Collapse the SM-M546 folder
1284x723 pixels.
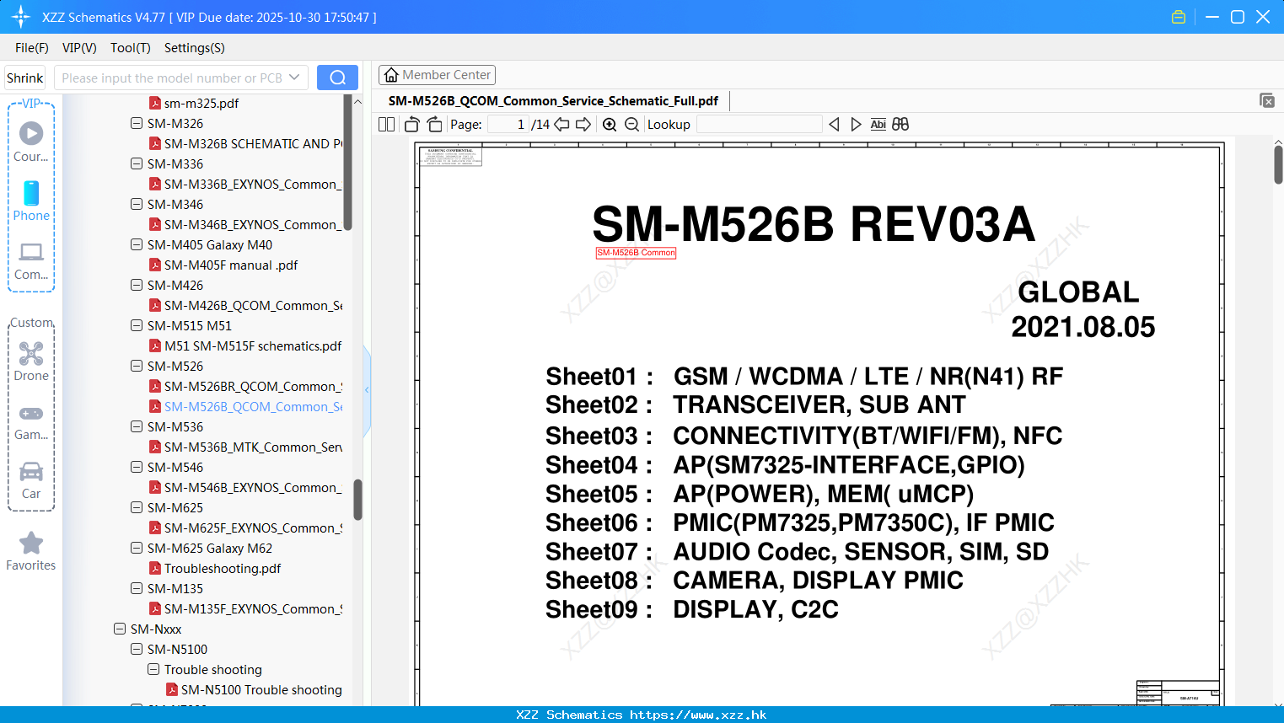(137, 467)
